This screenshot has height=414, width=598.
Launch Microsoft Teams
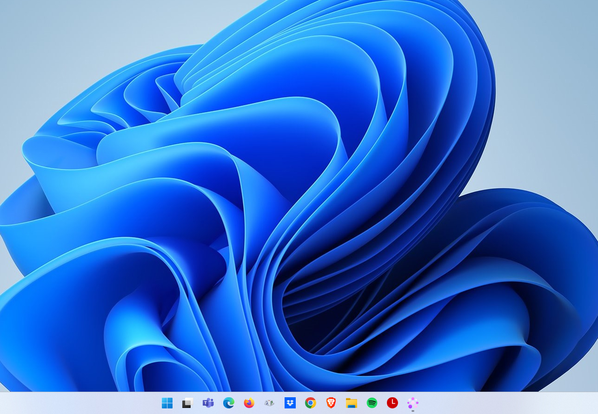click(x=208, y=403)
